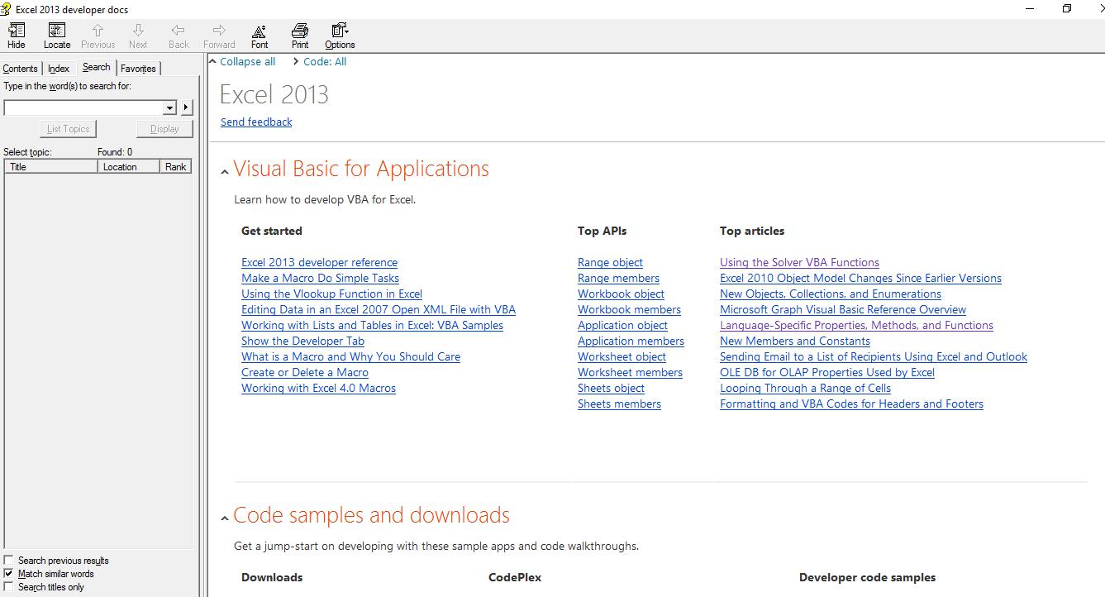Open the Application object link

click(622, 326)
